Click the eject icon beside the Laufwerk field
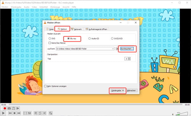191x116 pixels. 117,49
